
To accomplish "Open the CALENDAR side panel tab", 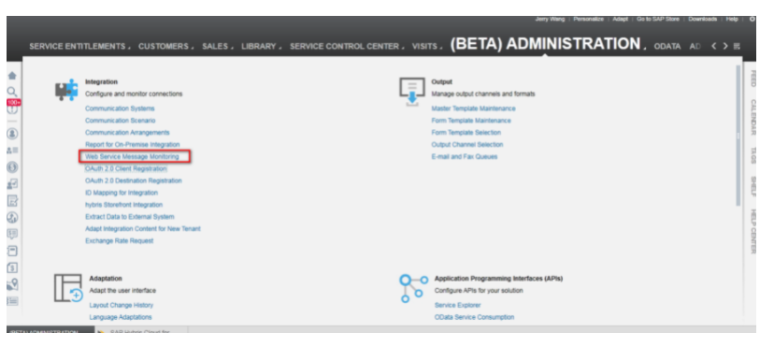I will (753, 117).
